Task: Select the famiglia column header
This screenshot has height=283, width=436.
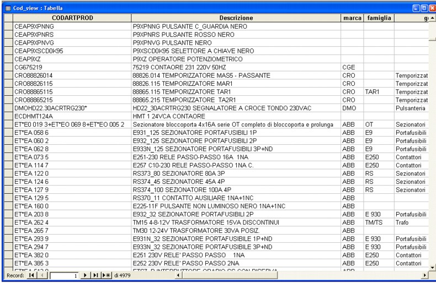Action: pyautogui.click(x=379, y=18)
